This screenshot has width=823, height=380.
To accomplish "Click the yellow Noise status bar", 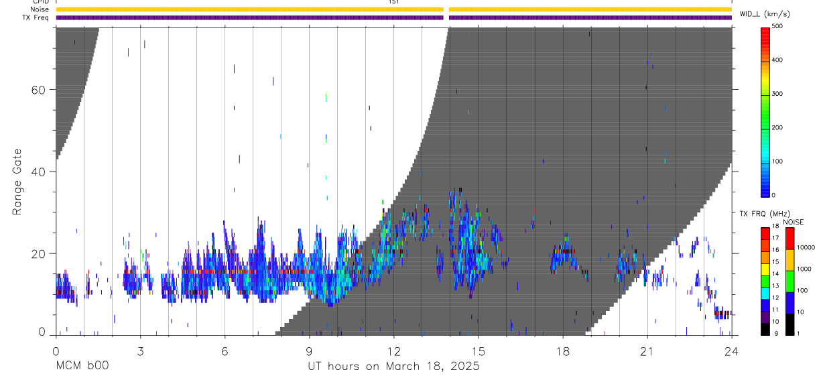I will 393,9.
